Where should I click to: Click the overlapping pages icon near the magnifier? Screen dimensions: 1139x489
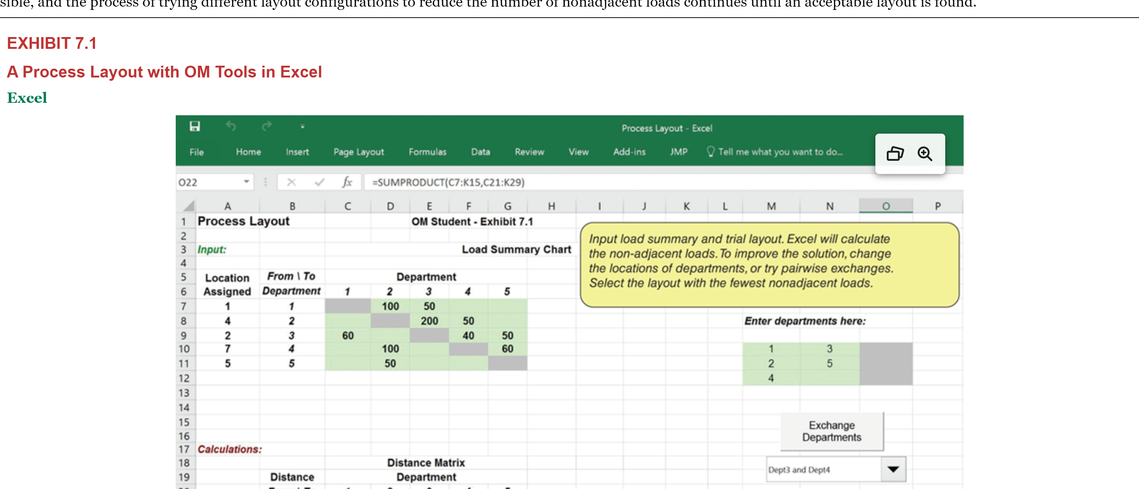[895, 153]
